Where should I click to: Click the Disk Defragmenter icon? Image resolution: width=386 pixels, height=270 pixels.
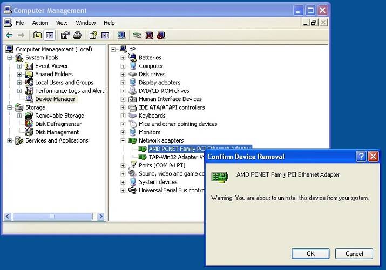tap(29, 124)
